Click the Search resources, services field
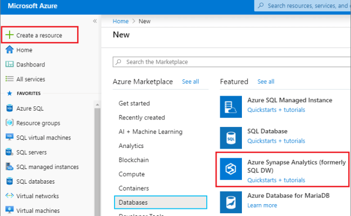The image size is (351, 216). pos(302,5)
